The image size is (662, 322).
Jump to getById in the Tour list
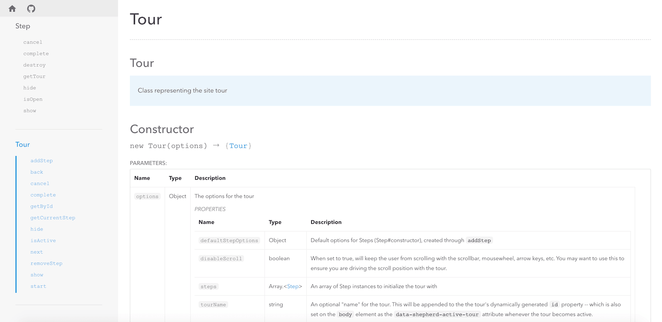point(41,206)
